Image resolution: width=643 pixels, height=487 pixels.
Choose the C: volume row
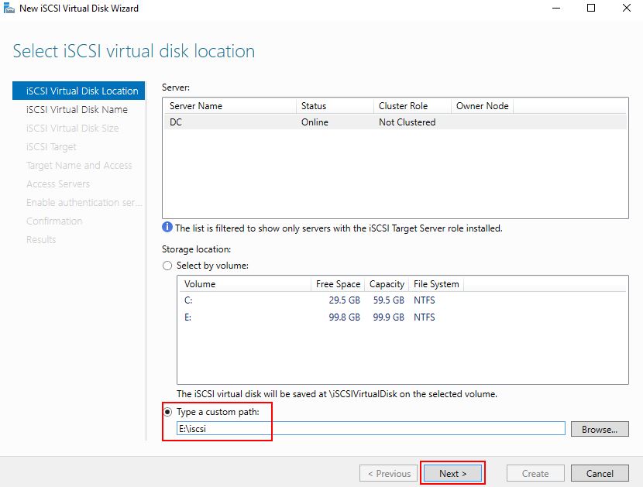tap(402, 300)
